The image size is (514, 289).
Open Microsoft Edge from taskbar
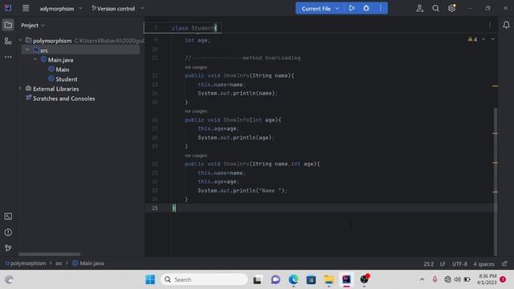(x=293, y=279)
